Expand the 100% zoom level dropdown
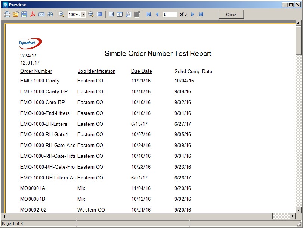 [83, 15]
